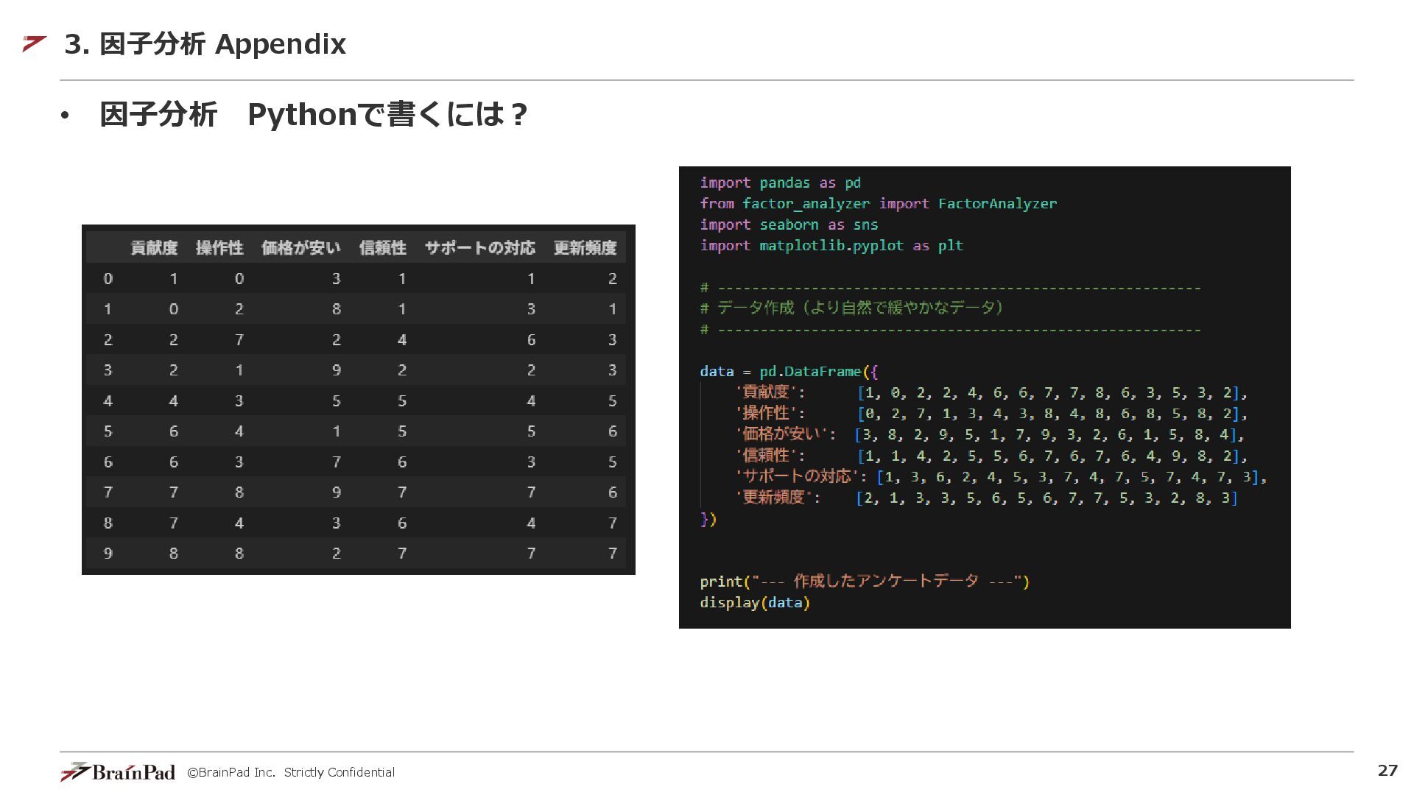
Task: Click the green 'データ作成' comment line
Action: coord(851,308)
